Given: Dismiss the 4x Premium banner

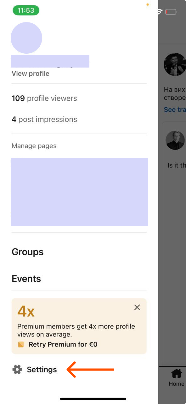Looking at the screenshot, I should pyautogui.click(x=137, y=307).
